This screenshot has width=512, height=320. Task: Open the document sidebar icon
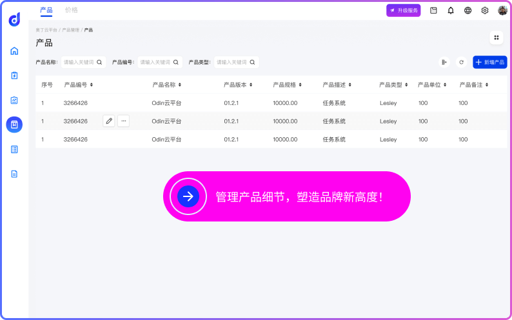pyautogui.click(x=14, y=174)
